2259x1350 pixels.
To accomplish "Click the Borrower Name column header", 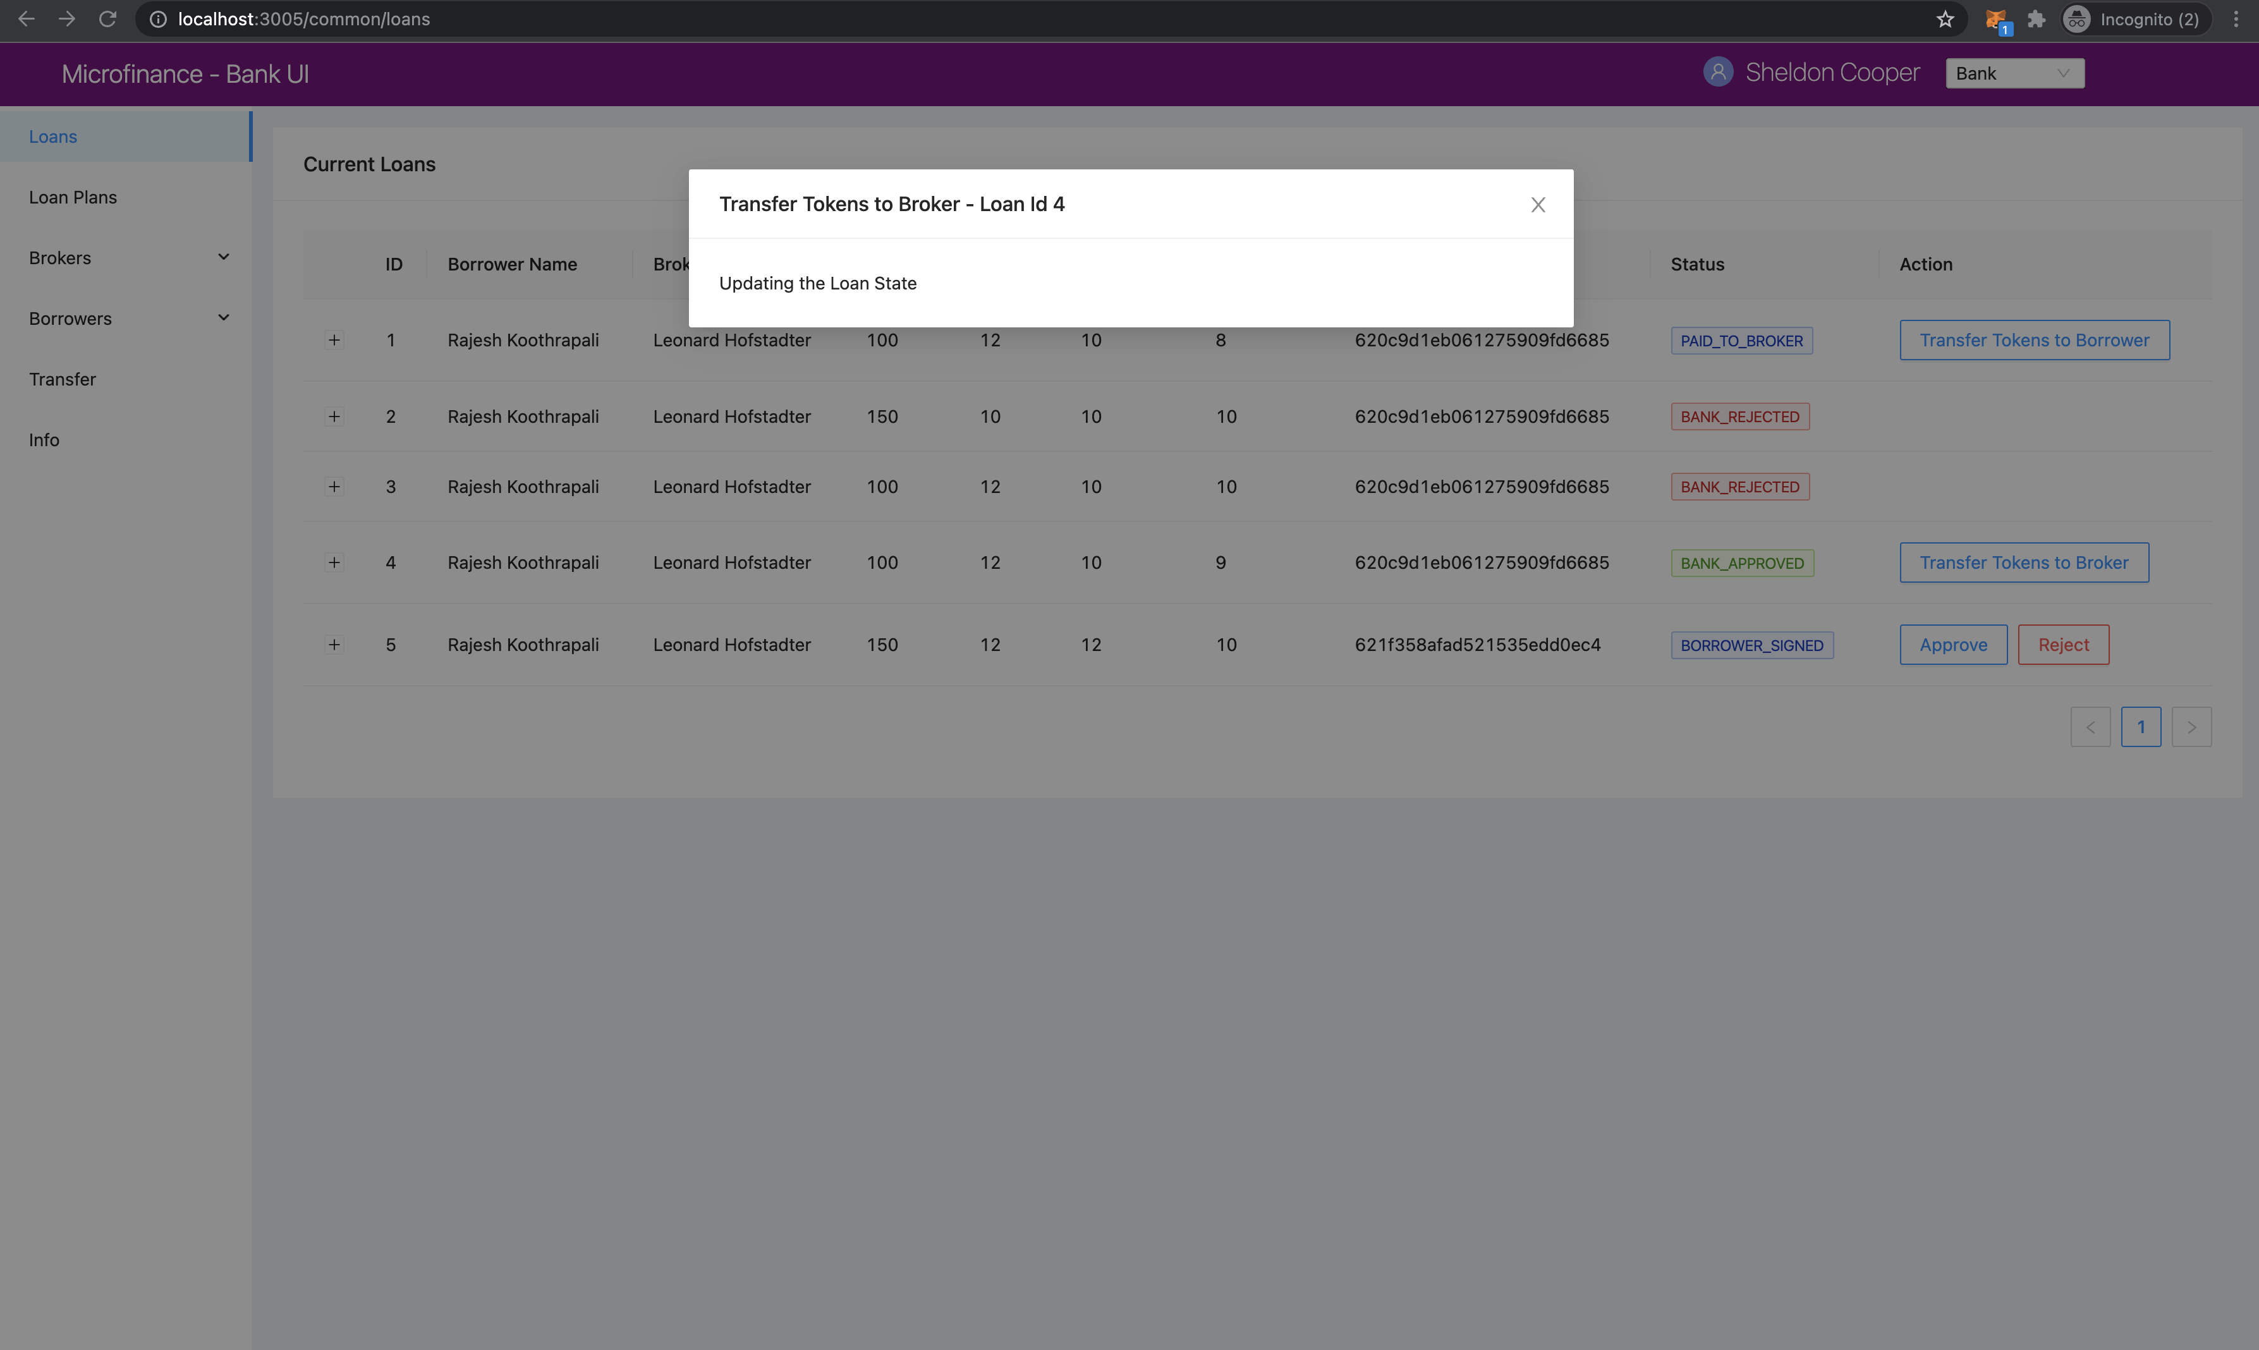I will [x=512, y=265].
